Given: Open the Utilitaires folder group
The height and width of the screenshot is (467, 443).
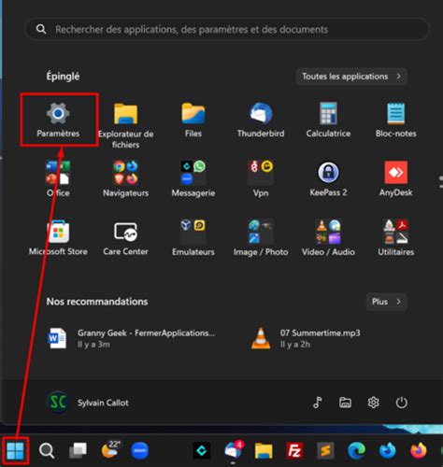Looking at the screenshot, I should coord(395,238).
